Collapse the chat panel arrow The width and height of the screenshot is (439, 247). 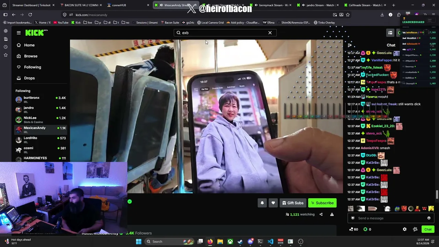tap(349, 45)
